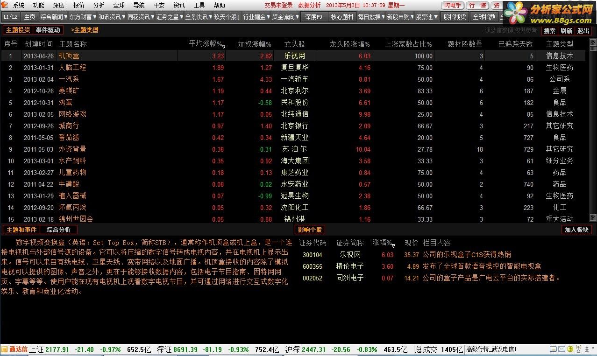This screenshot has height=356, width=597.
Task: Click the 交易未登录 link in title bar
Action: click(278, 6)
